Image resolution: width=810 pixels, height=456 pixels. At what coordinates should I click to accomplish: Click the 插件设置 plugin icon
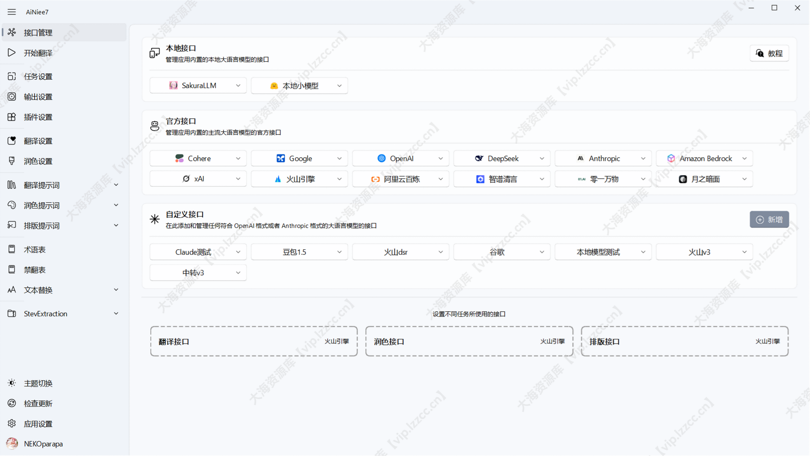[x=12, y=117]
